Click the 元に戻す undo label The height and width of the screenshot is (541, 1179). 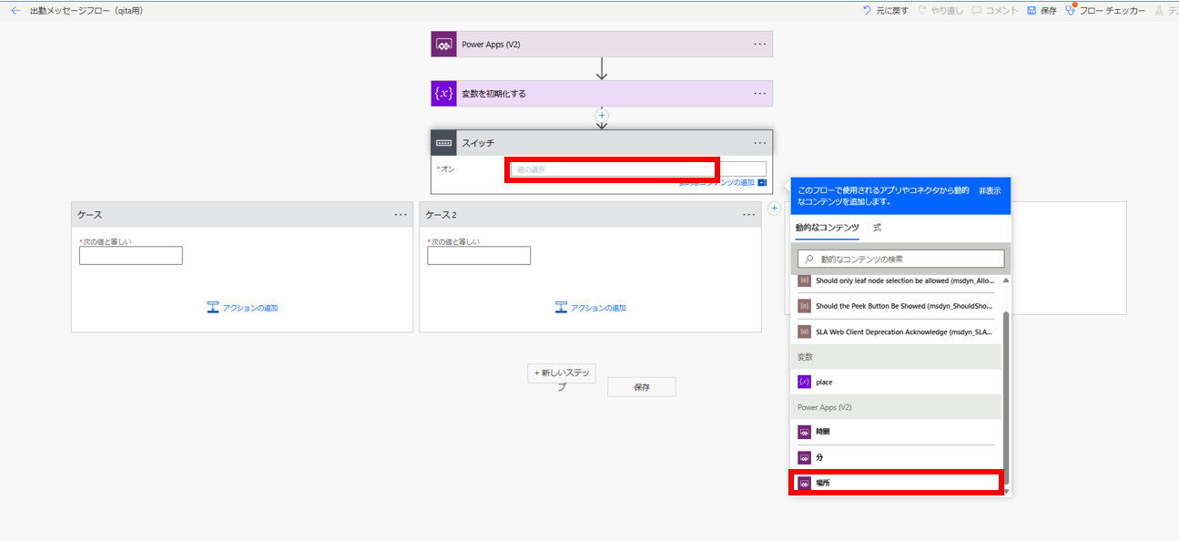coord(892,11)
